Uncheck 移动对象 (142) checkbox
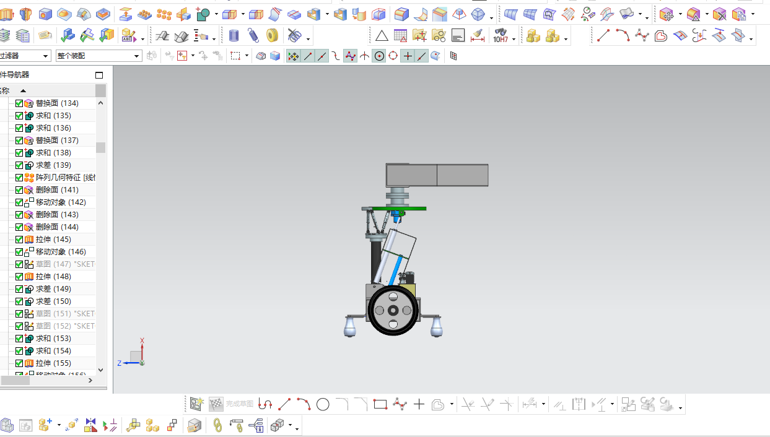 19,202
